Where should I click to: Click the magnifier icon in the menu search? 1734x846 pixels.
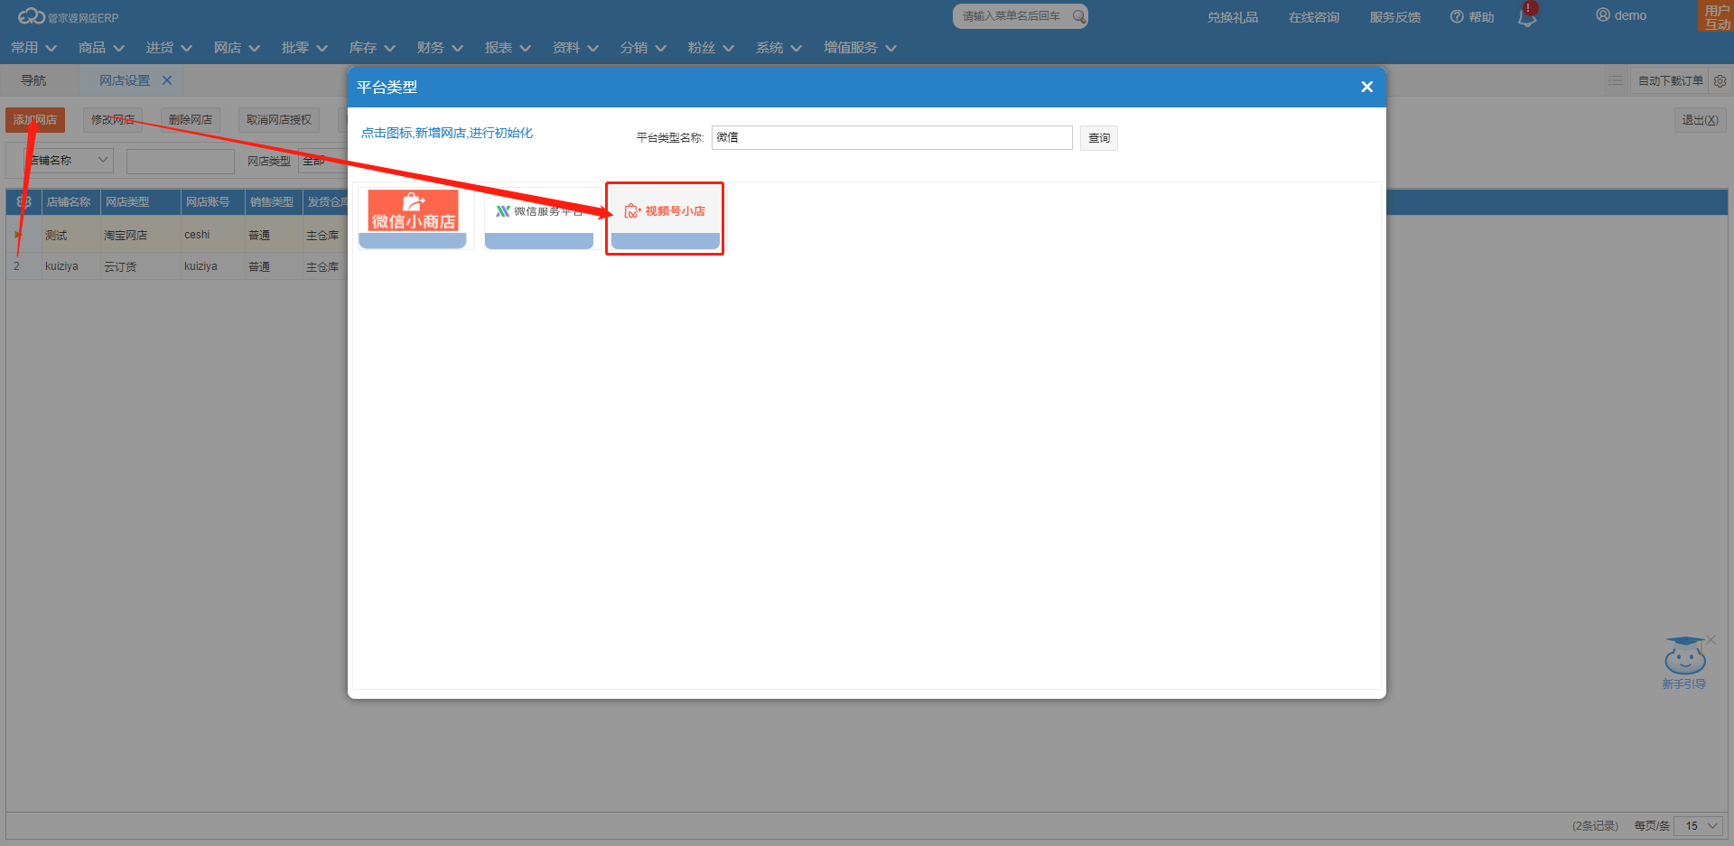(1078, 16)
